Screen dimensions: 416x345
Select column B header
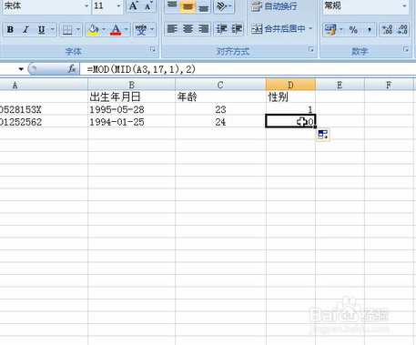pos(131,85)
